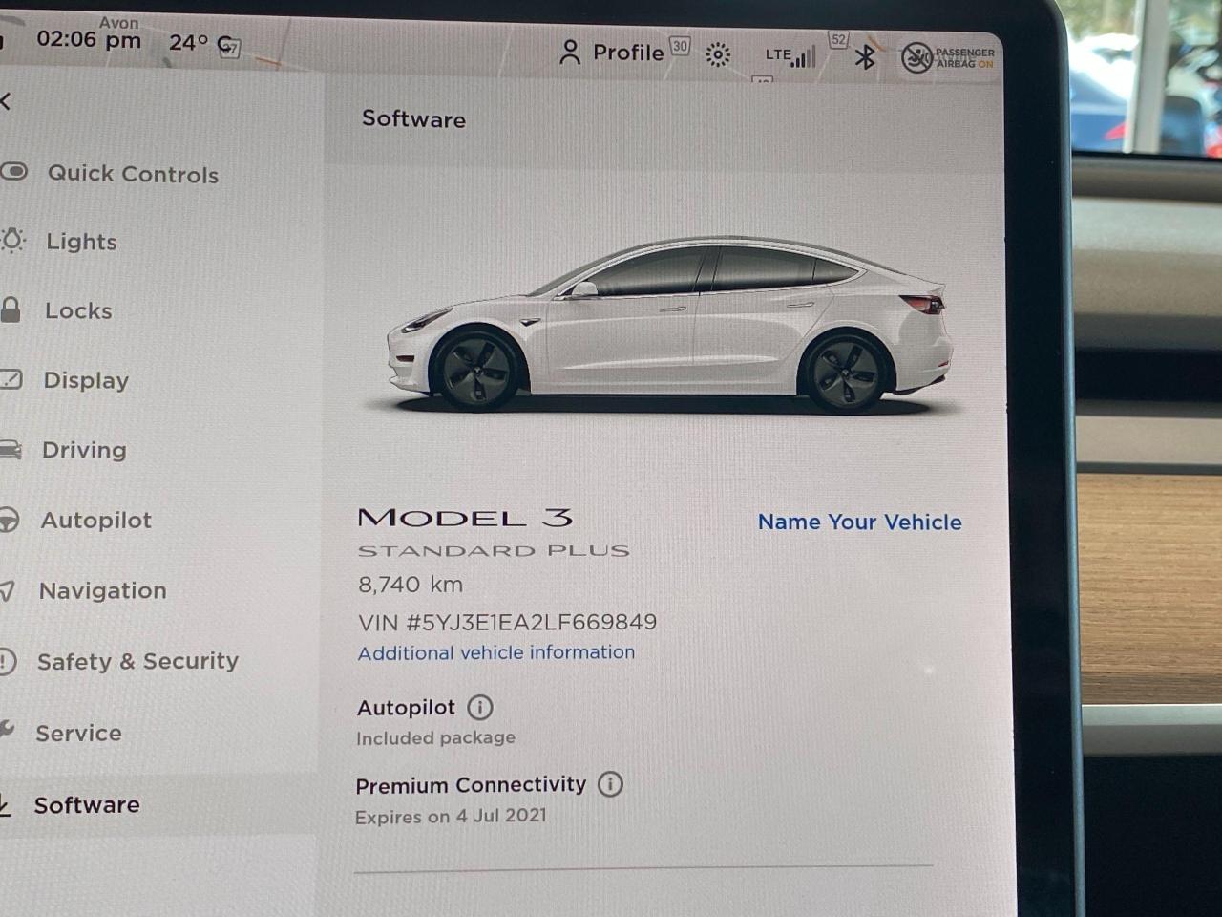Open Additional vehicle information link
Screen dimensions: 1222x917
click(496, 652)
